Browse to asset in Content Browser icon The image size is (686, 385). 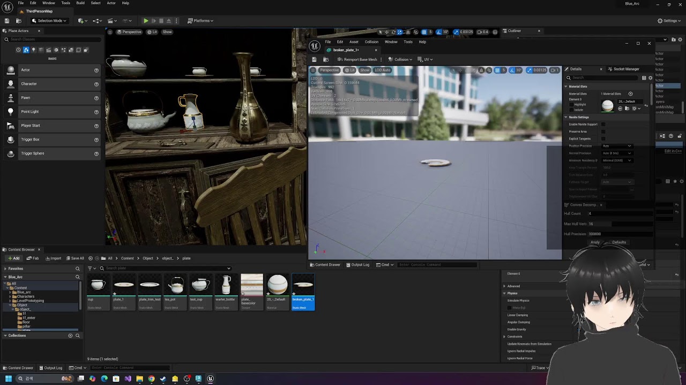point(325,59)
